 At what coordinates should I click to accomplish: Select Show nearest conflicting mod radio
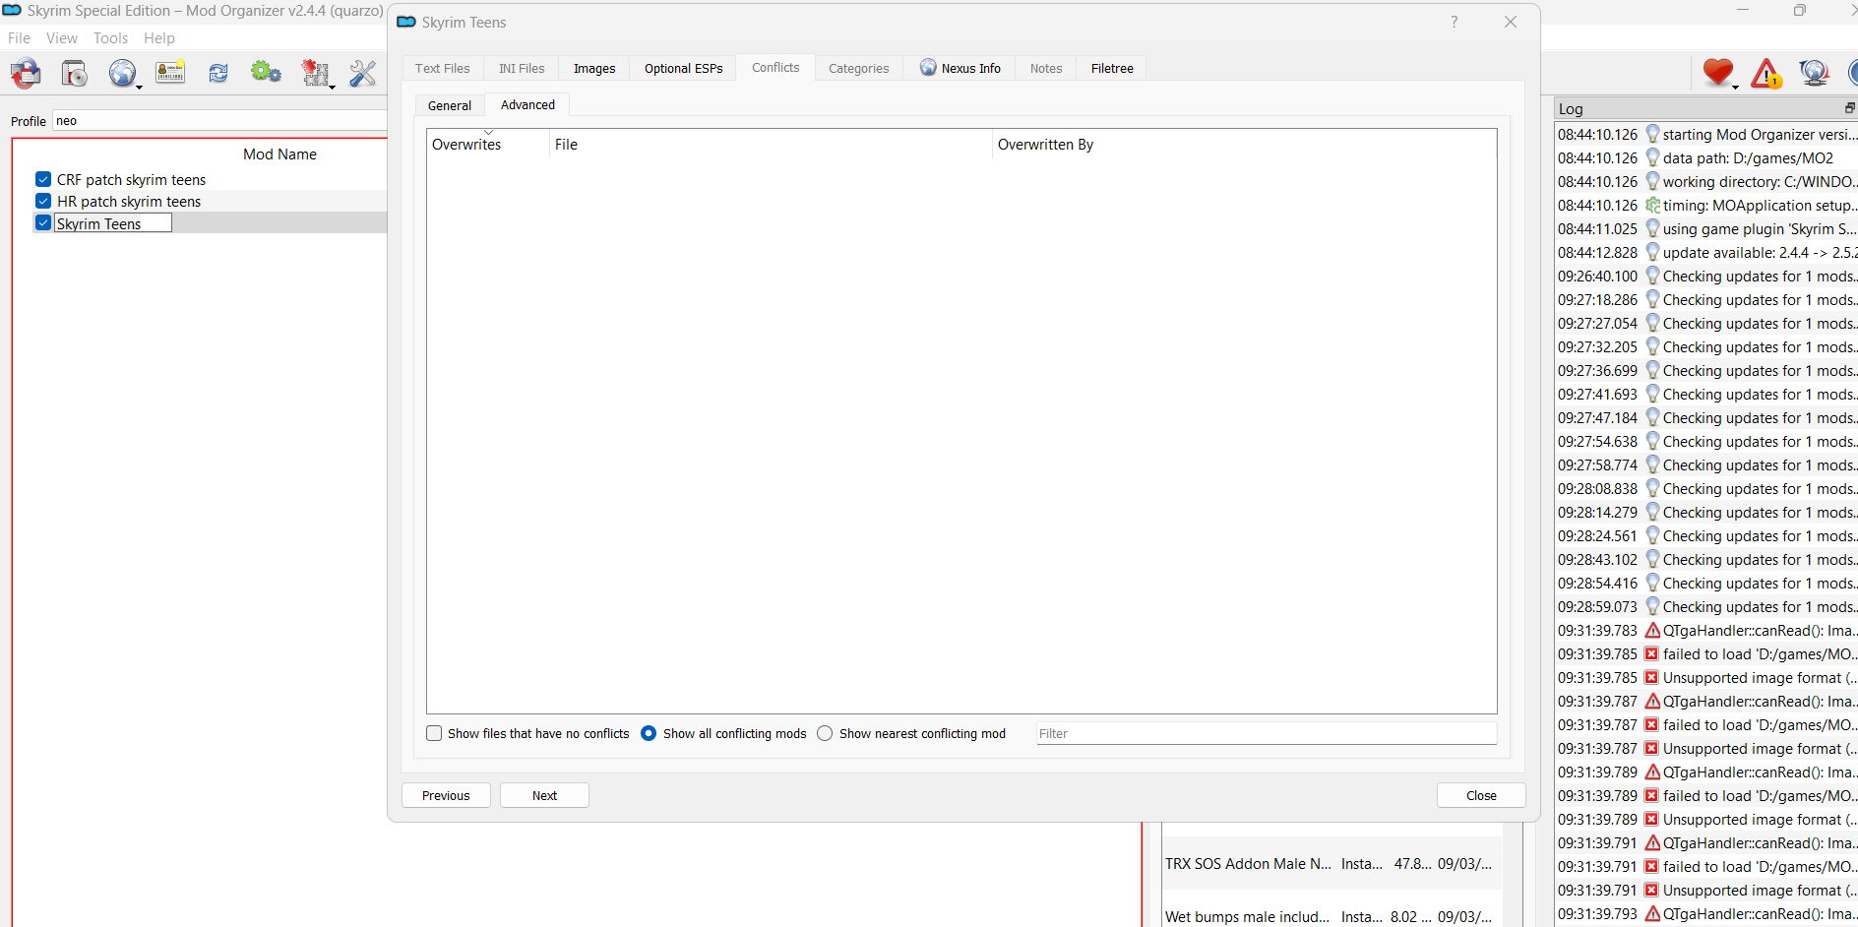click(x=825, y=733)
